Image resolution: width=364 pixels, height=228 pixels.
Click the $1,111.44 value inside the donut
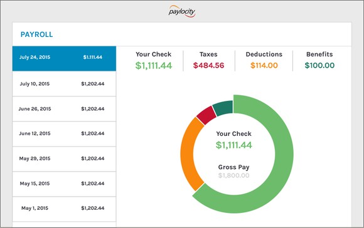(233, 145)
